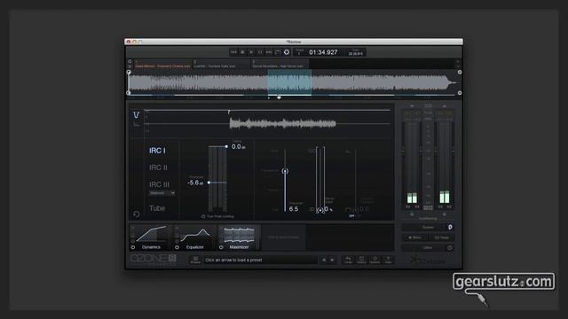Open the Help button

tap(388, 260)
